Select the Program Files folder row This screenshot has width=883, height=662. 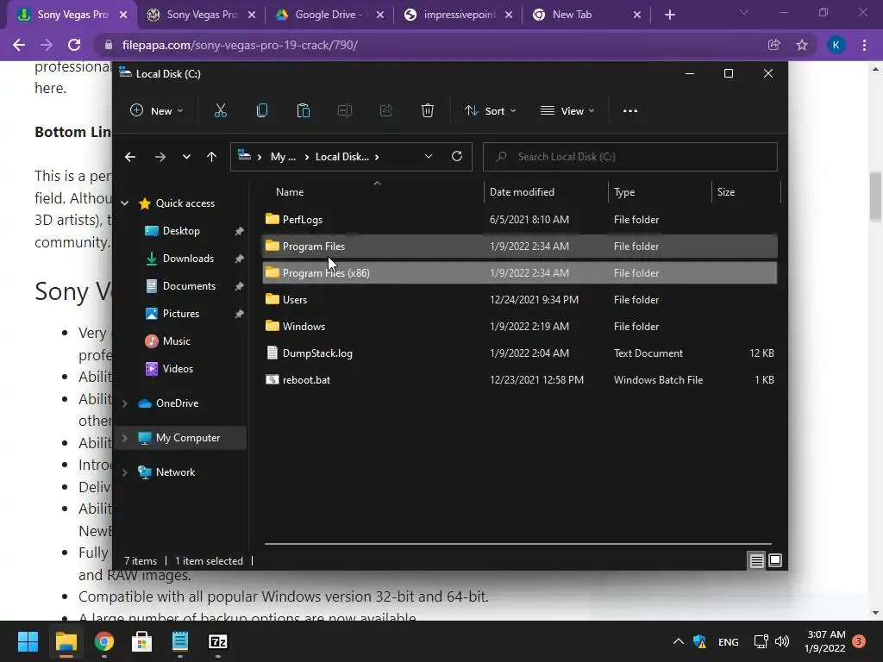520,246
